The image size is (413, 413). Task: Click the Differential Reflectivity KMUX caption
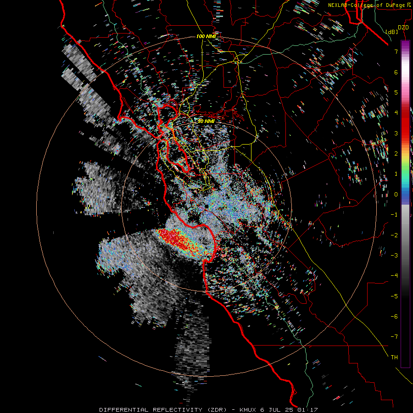pos(208,410)
